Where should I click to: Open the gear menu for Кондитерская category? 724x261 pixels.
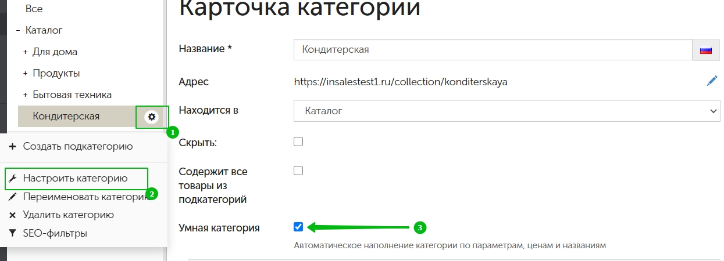[x=152, y=117]
